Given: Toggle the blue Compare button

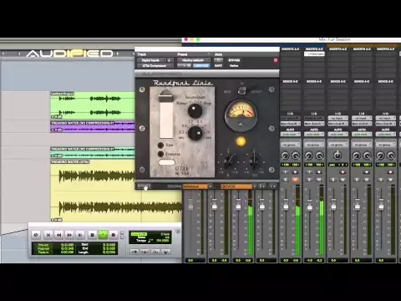Looking at the screenshot, I should [201, 66].
